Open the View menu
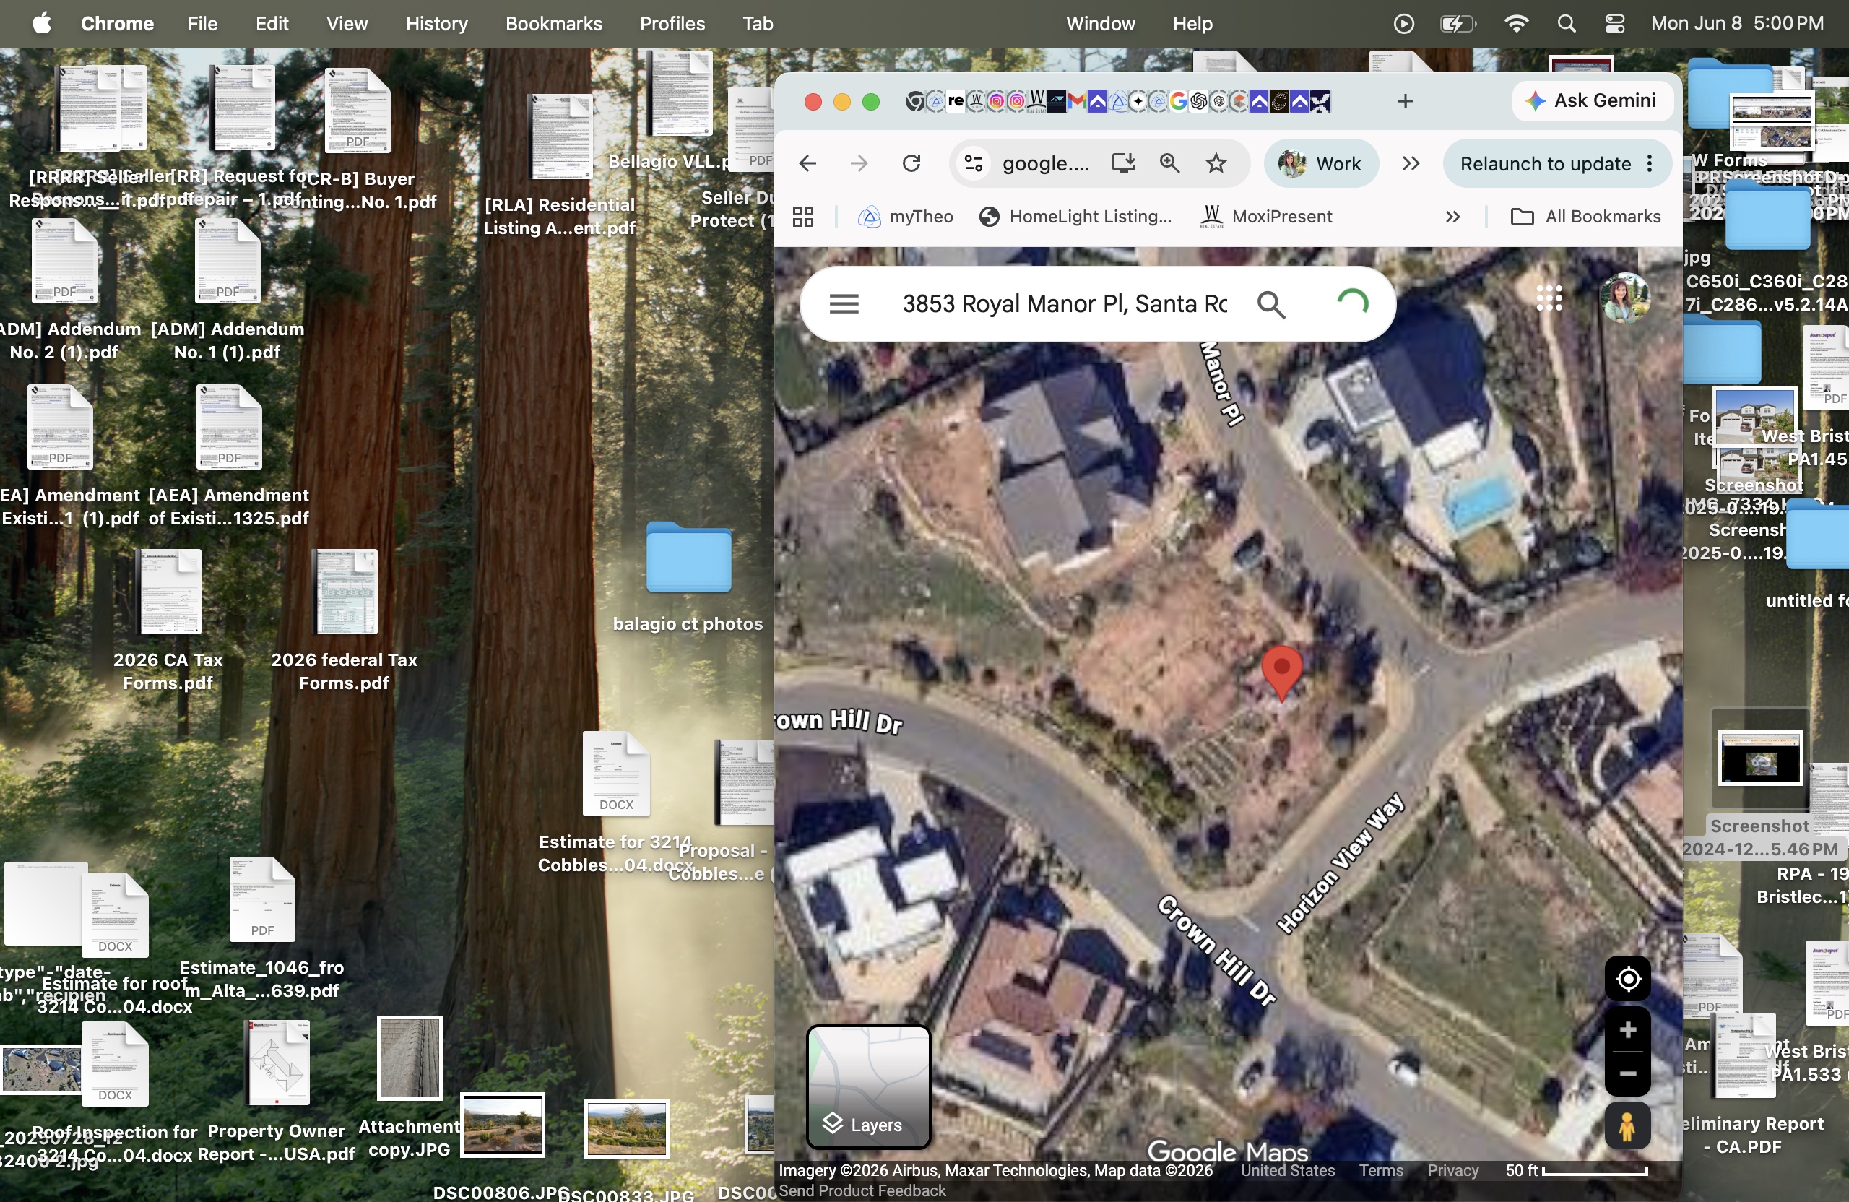 (347, 23)
